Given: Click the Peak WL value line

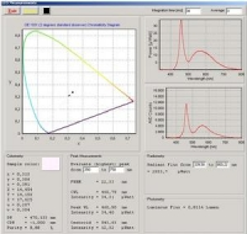Looking at the screenshot, I should click(98, 207).
